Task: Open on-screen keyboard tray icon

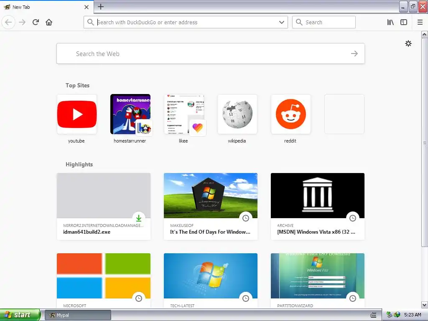Action: pos(374,315)
